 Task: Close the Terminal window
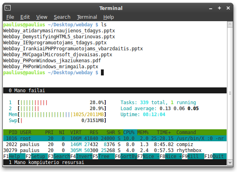click(x=228, y=8)
